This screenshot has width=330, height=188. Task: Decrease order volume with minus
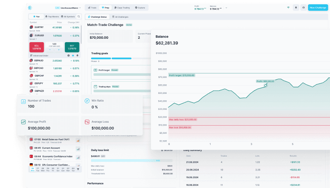coord(50,50)
